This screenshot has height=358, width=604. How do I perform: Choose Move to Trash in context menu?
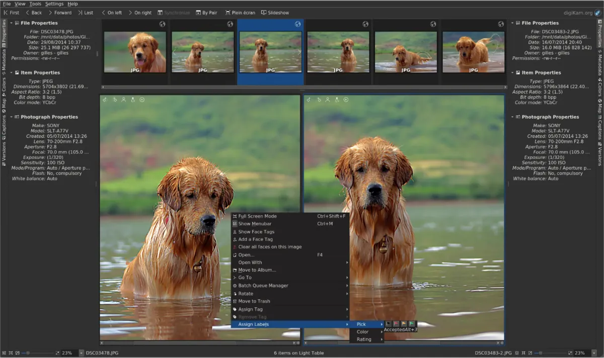click(x=254, y=301)
